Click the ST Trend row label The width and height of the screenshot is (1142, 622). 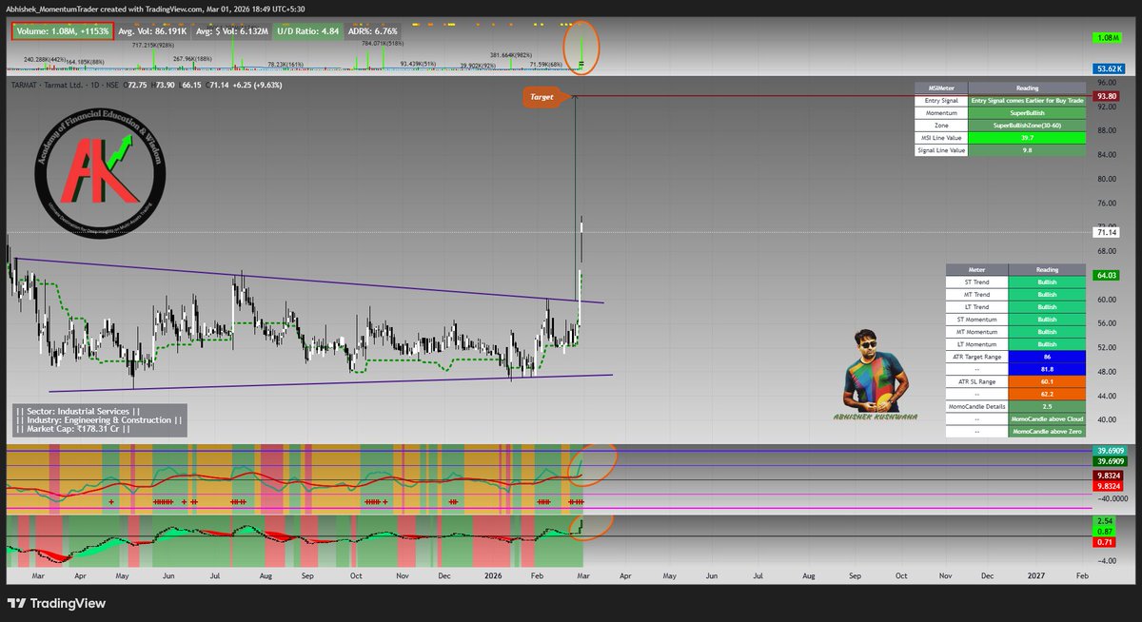coord(976,282)
